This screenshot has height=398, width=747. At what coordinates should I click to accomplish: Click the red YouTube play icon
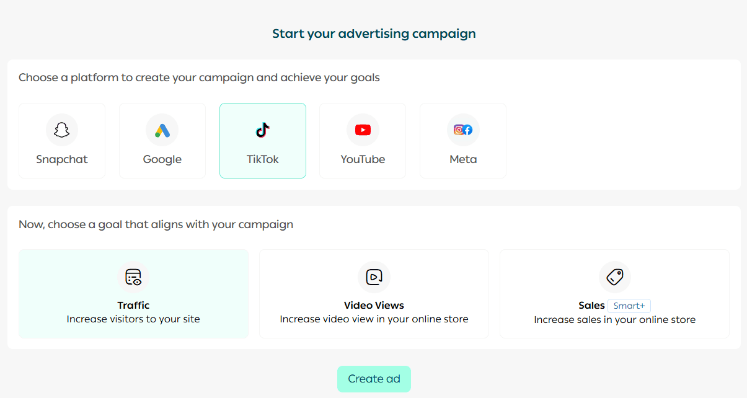[363, 130]
